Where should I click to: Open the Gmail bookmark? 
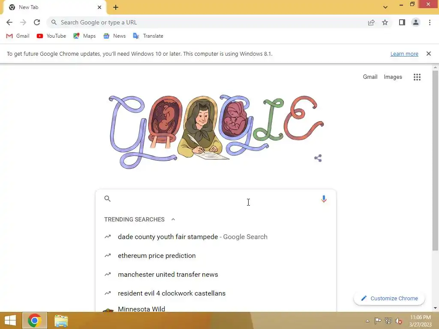(18, 36)
